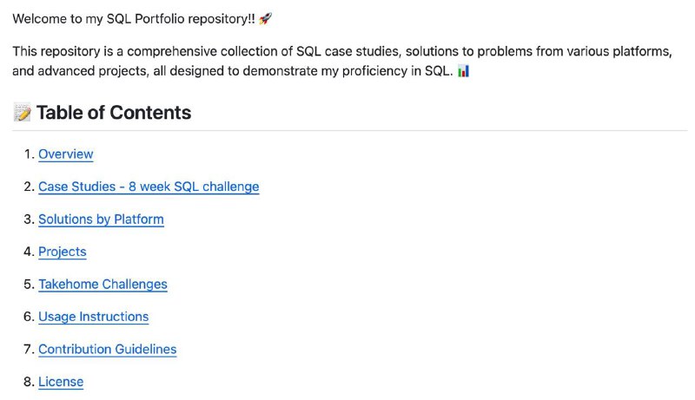Click the 'and advanced projects' text line
The image size is (695, 400).
coord(233,71)
